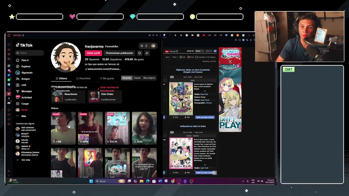Open profile settings gear icon
Image resolution: width=349 pixels, height=196 pixels.
(x=140, y=53)
